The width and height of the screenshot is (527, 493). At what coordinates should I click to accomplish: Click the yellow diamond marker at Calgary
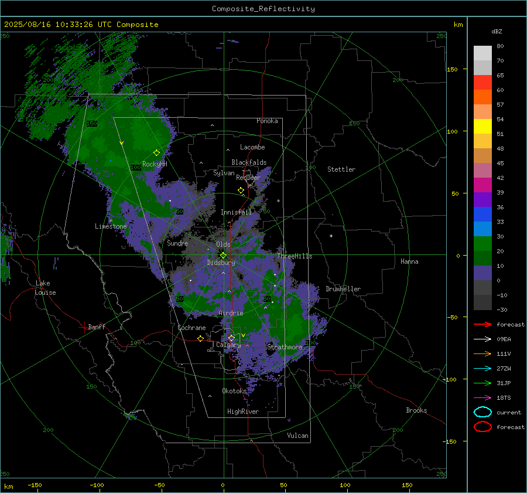click(x=231, y=338)
